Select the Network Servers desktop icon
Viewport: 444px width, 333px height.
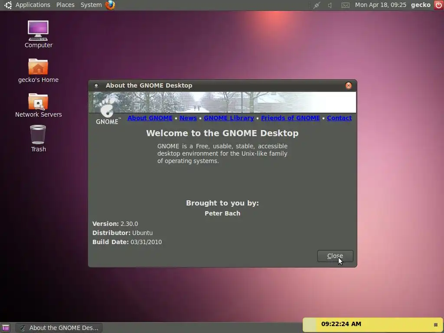click(38, 105)
